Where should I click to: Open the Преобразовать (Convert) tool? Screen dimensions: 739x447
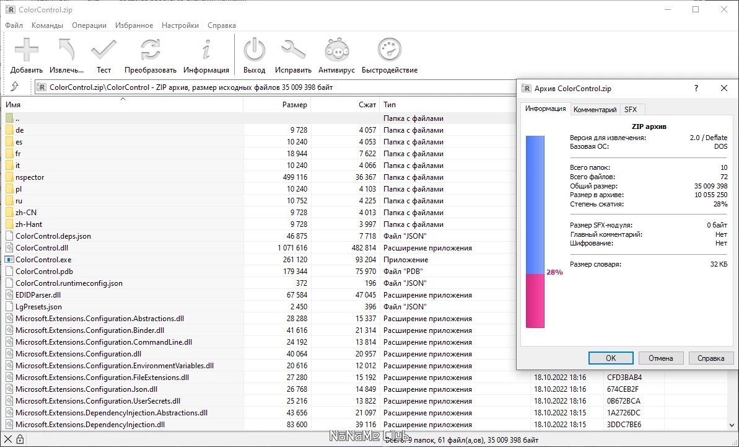tap(150, 50)
